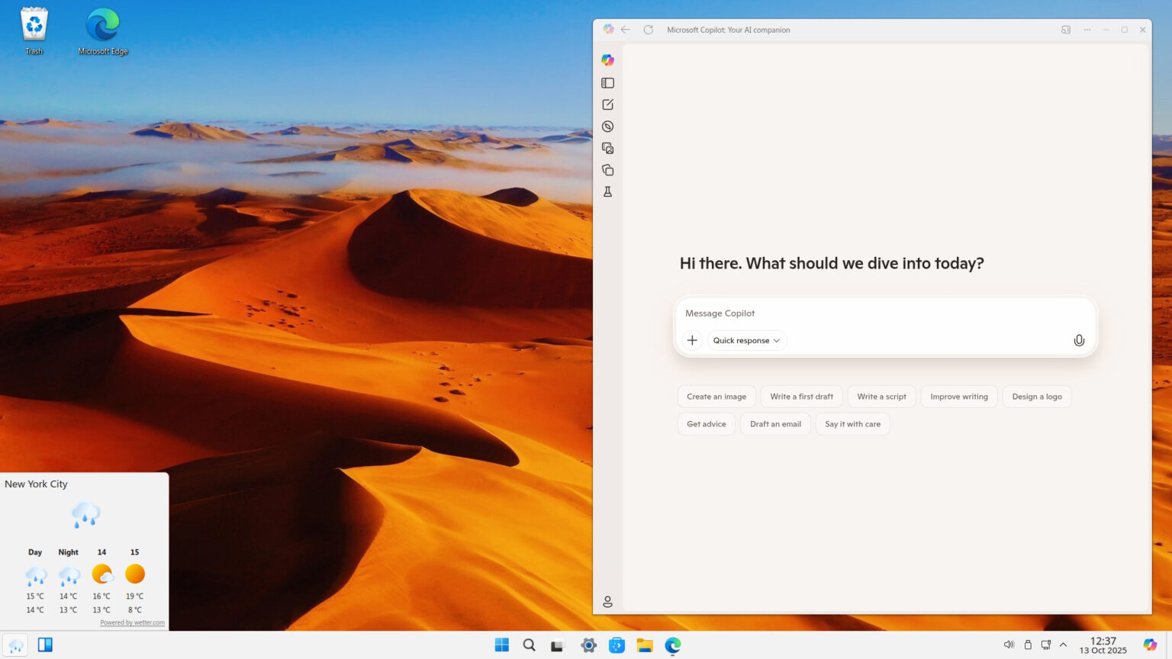The height and width of the screenshot is (659, 1172).
Task: Click the Message Copilot input field
Action: point(839,313)
